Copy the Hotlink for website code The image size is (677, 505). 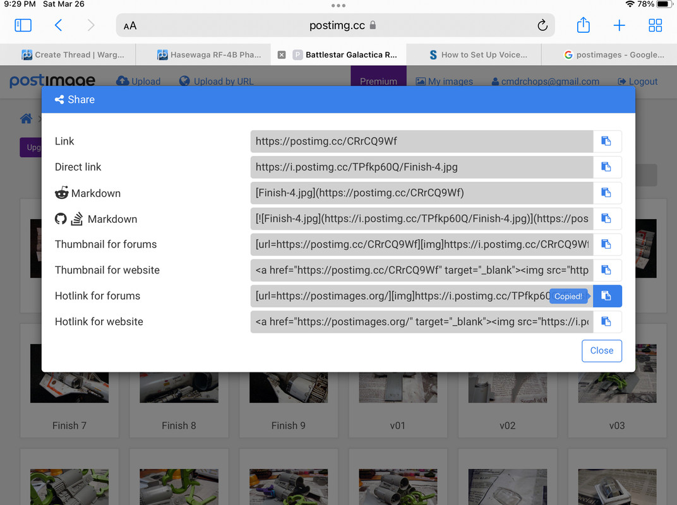[x=607, y=321]
